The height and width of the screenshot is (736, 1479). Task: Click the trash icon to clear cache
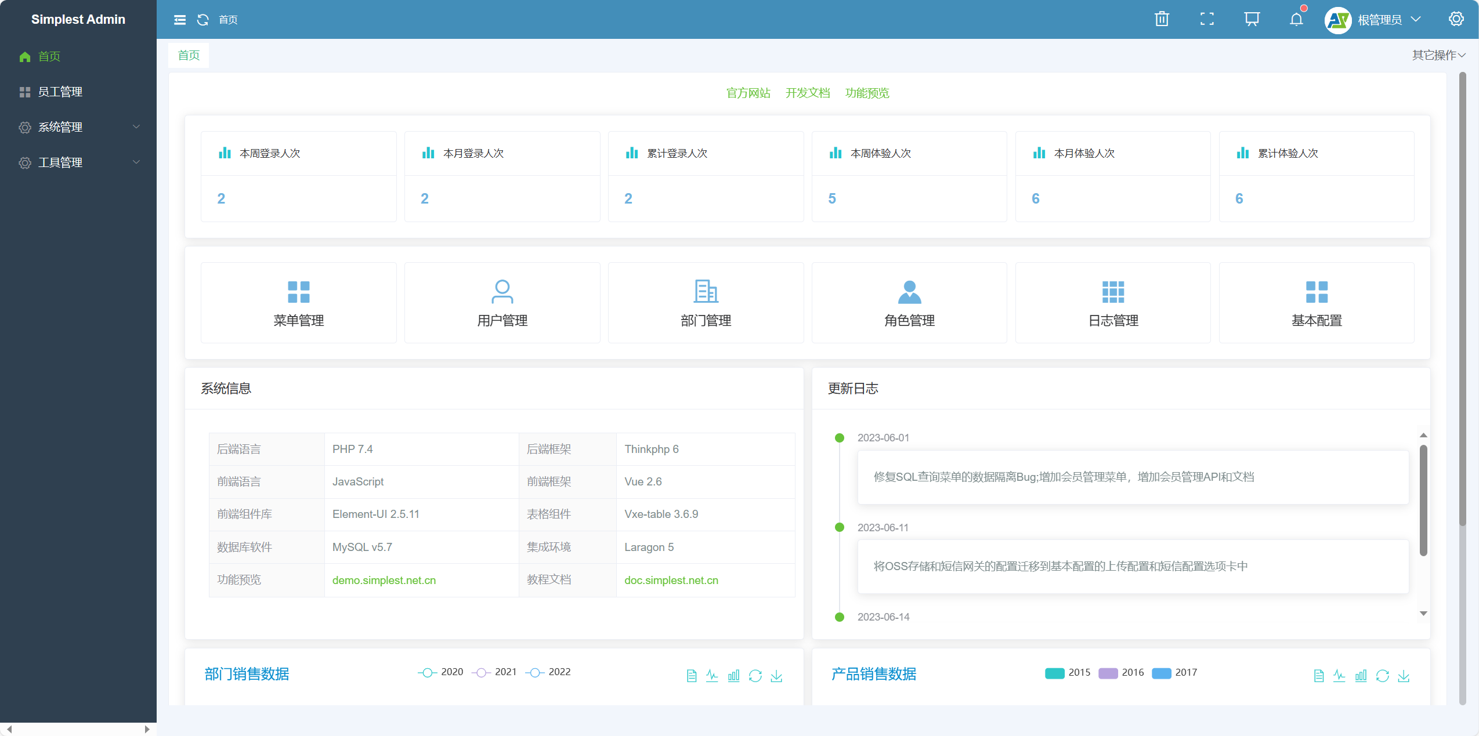pos(1162,19)
